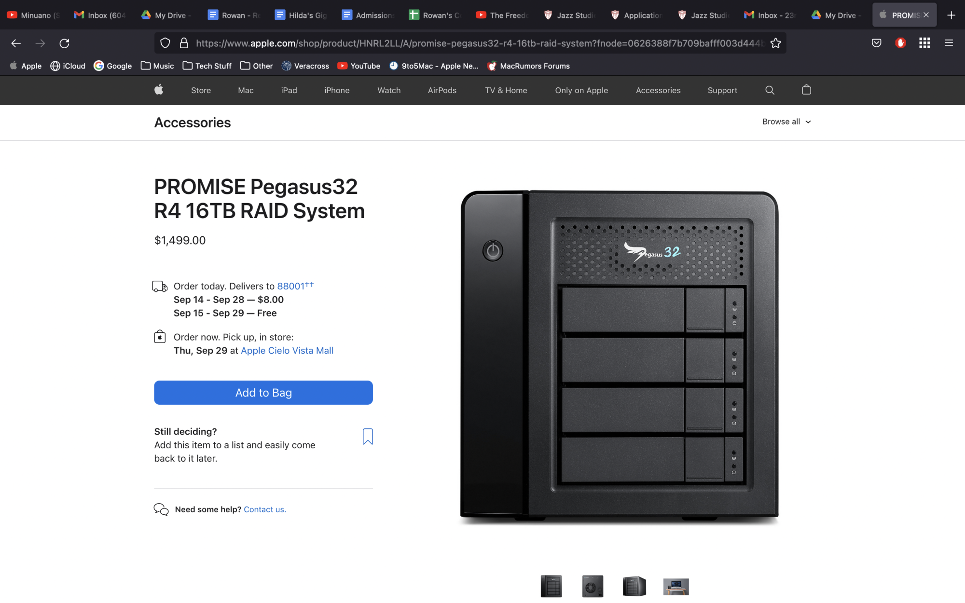Bookmark this page with the star icon

(775, 43)
